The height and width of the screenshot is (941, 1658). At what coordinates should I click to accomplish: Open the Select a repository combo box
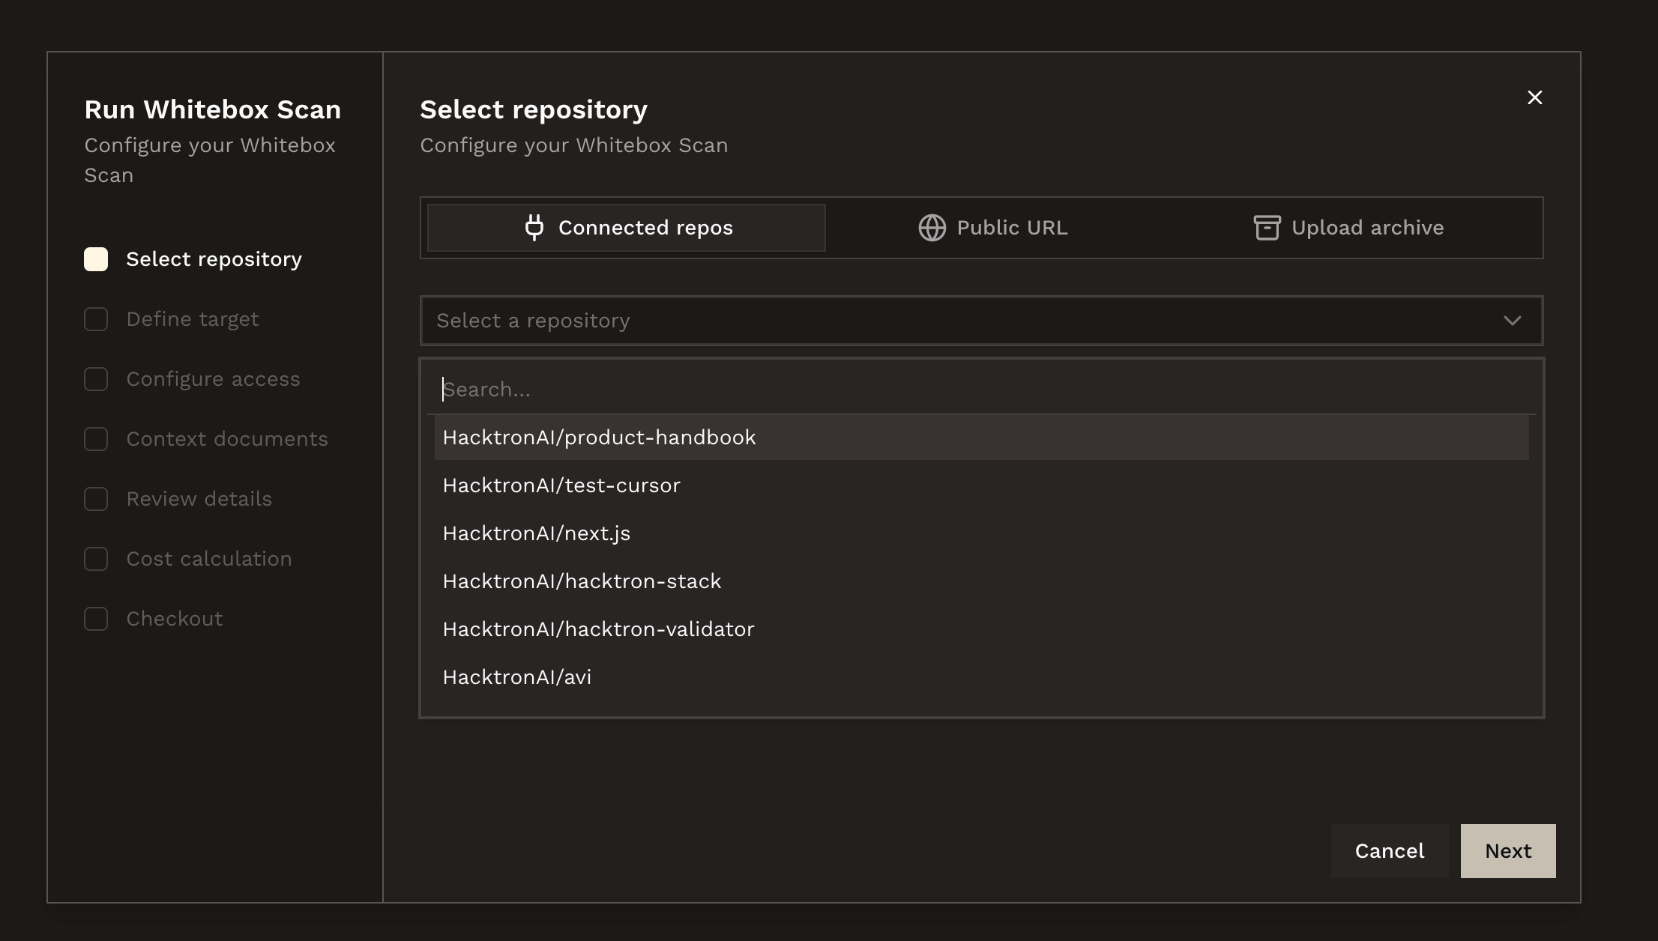point(981,321)
